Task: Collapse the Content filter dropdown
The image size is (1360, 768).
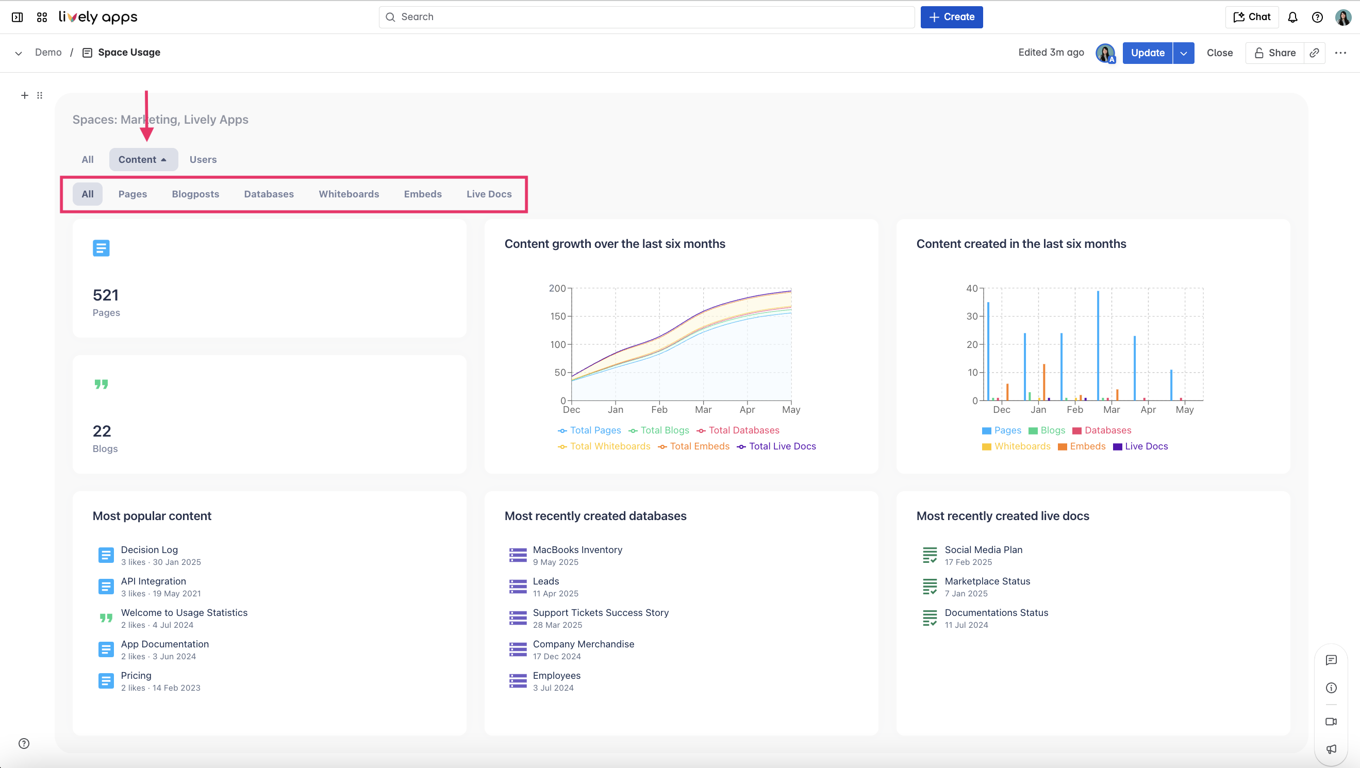Action: click(143, 159)
